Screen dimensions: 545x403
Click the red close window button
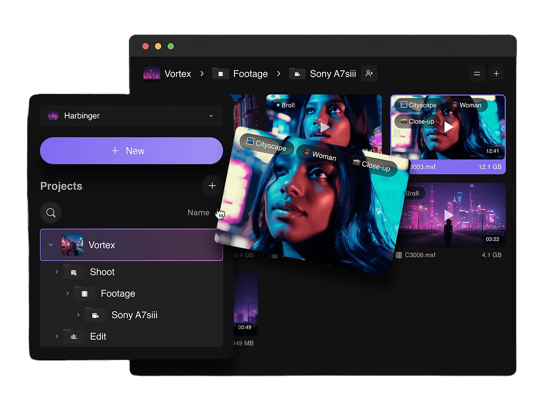[x=146, y=47]
